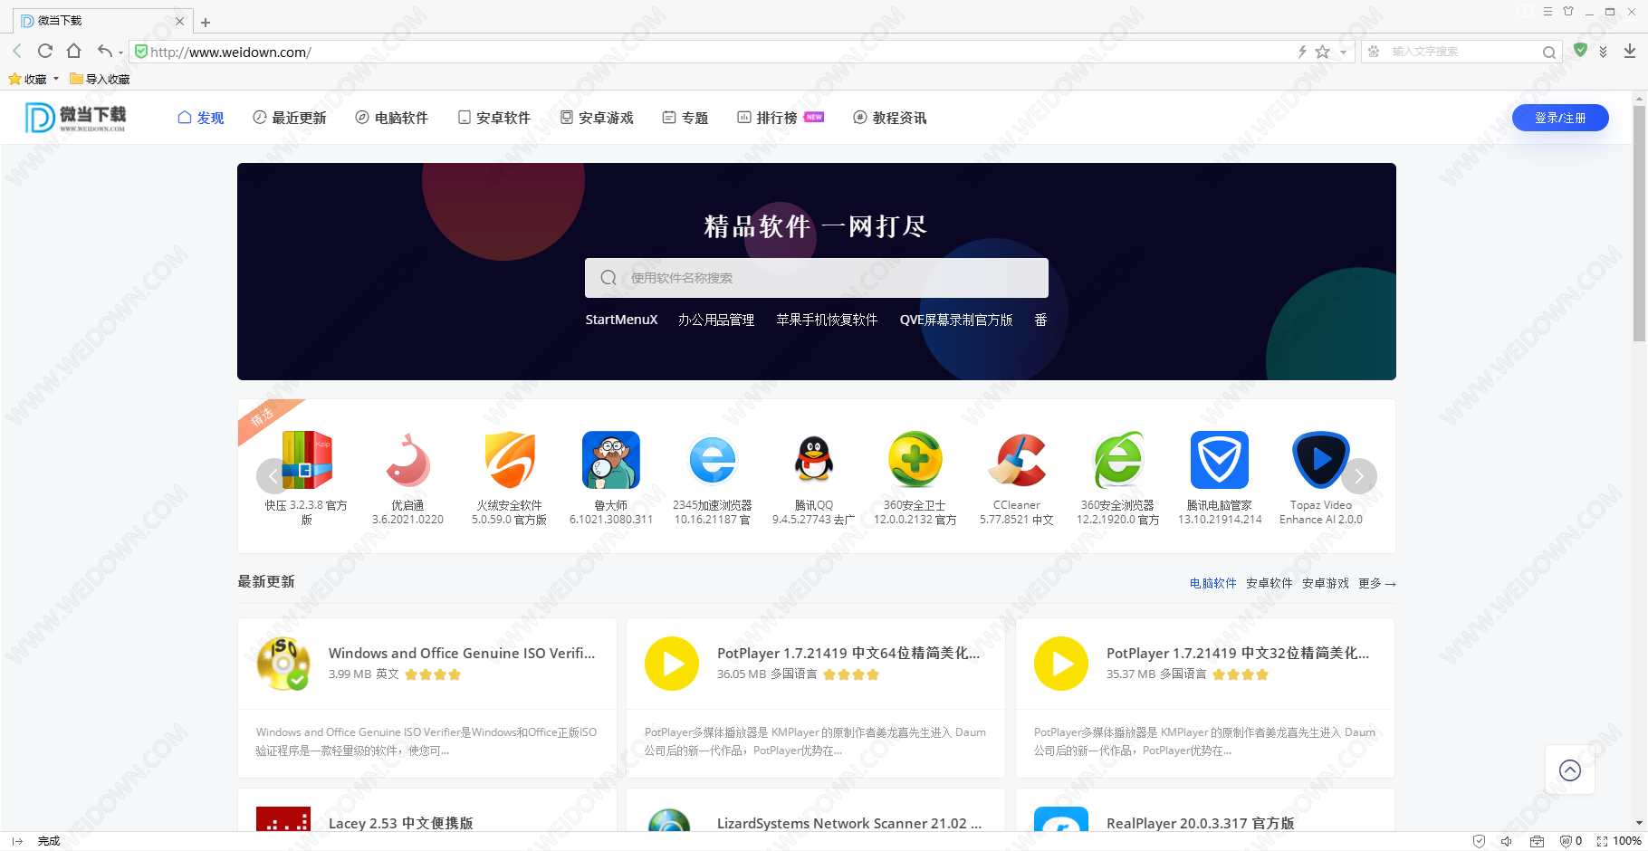The height and width of the screenshot is (851, 1648).
Task: Show next featured apps with right arrow
Action: tap(1359, 476)
